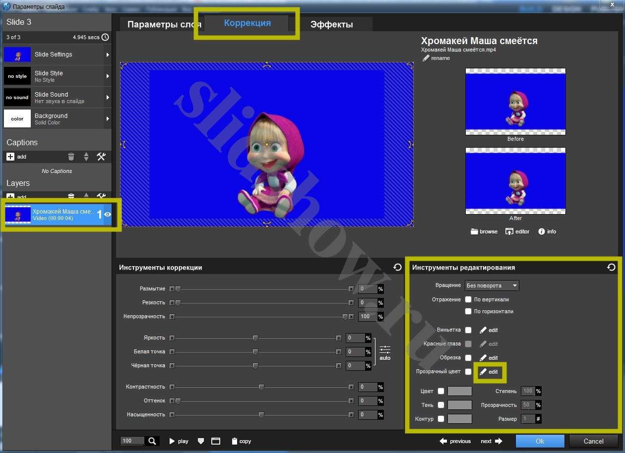Image resolution: width=625 pixels, height=453 pixels.
Task: Click the Белая точка value field
Action: click(356, 352)
